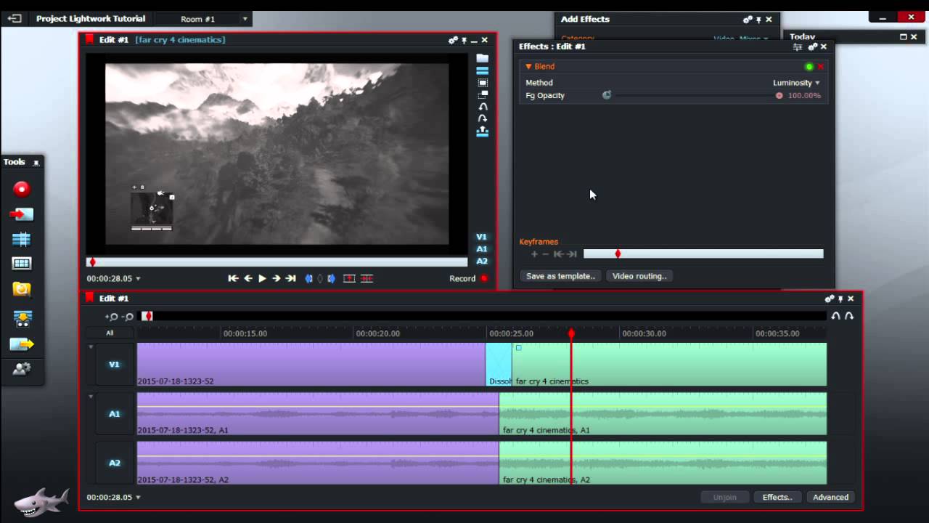Open the folder icon in viewer sidebar
The image size is (929, 523).
(483, 58)
